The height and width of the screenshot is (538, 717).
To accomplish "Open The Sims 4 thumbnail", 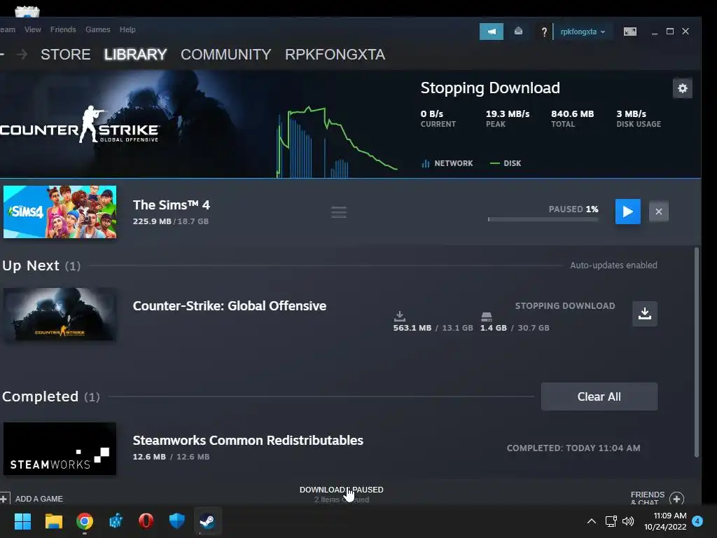I will coord(60,212).
